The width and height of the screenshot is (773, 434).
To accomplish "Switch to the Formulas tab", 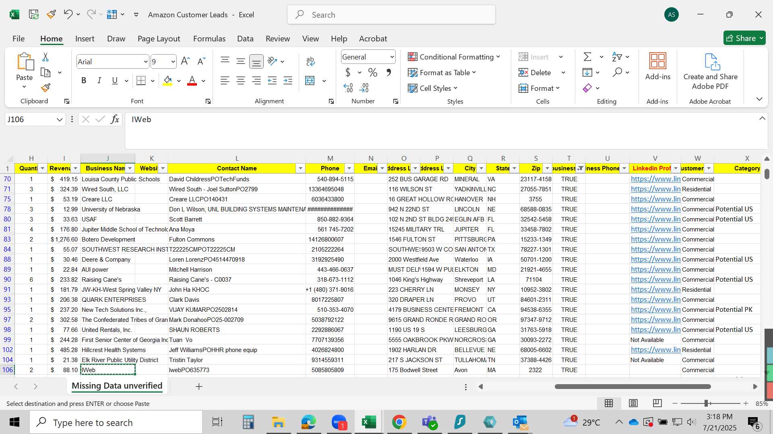I will tap(209, 39).
